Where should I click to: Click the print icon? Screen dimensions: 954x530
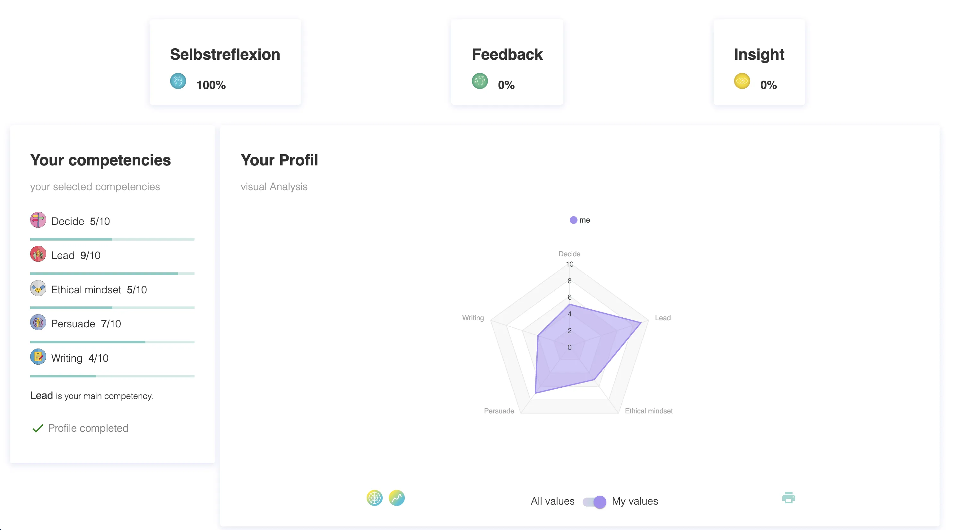tap(788, 498)
